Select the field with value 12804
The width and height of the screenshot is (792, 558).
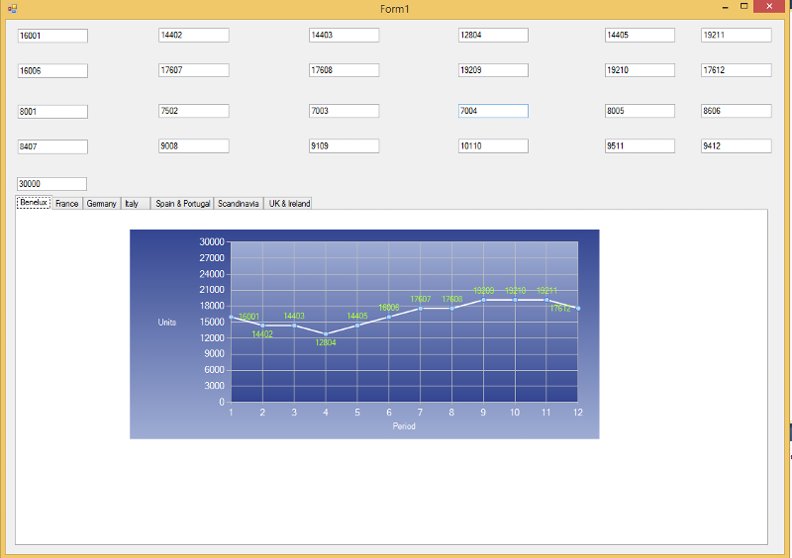click(x=493, y=36)
